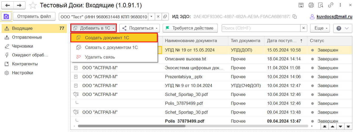
Task: Save using the floppy disk icon
Action: (x=301, y=5)
